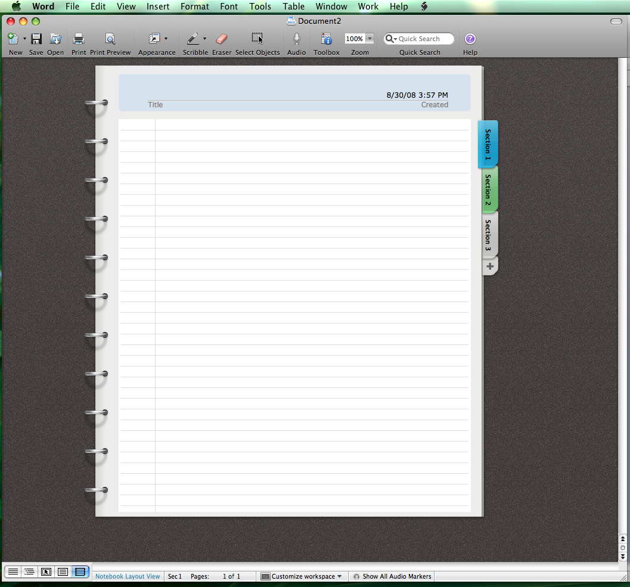Click the Document2 title proxy icon
This screenshot has height=587, width=630.
coord(291,21)
